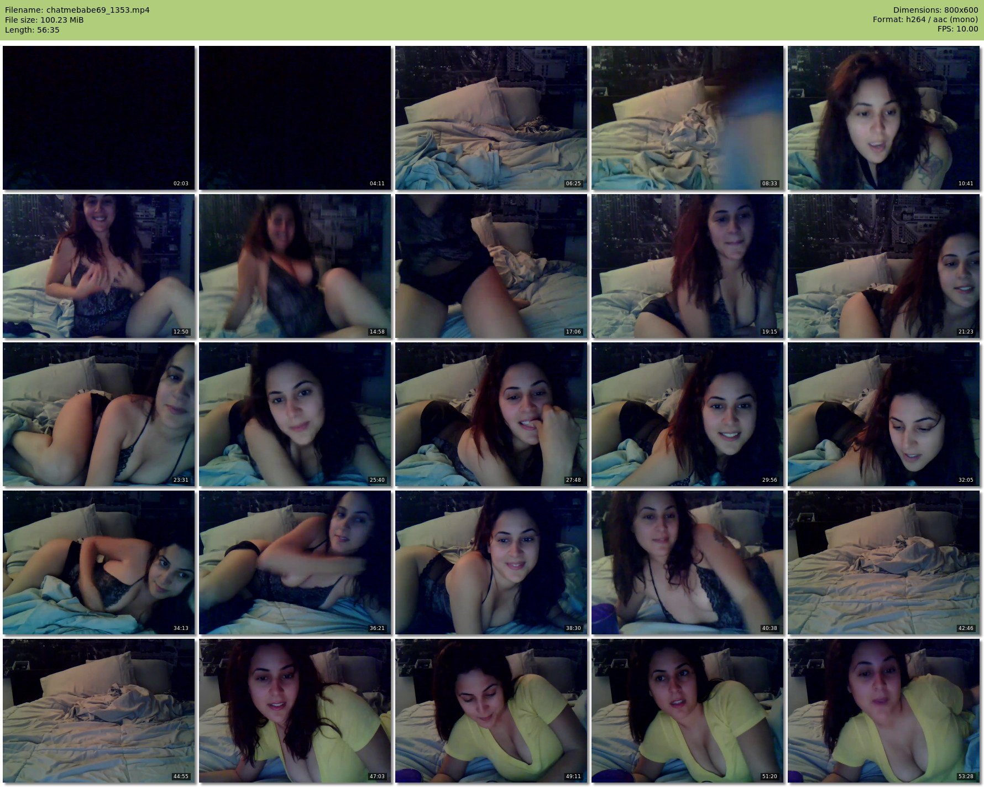Select the frame with time 23:31
Image resolution: width=984 pixels, height=787 pixels.
[x=98, y=414]
